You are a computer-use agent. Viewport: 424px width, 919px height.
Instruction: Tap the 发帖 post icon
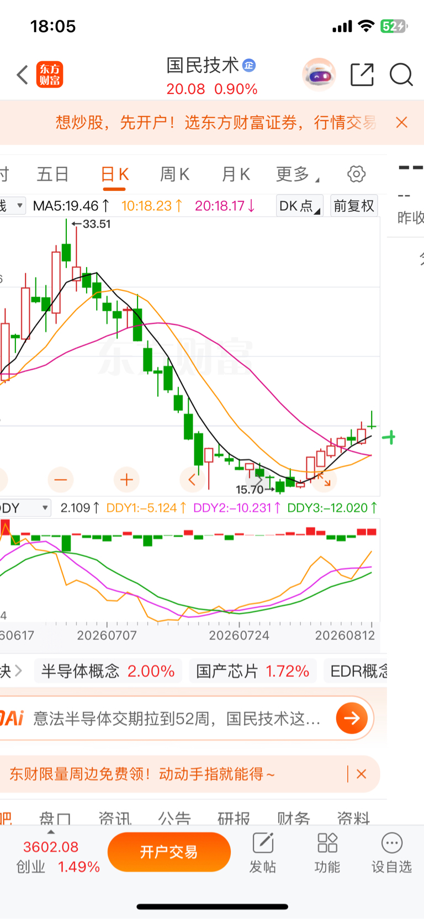pos(263,853)
